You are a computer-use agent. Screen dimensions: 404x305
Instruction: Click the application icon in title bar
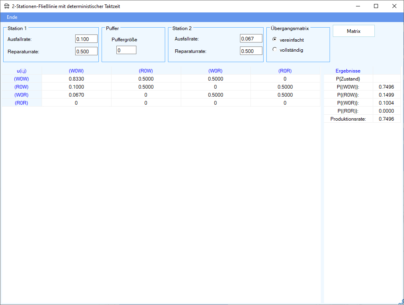click(6, 6)
